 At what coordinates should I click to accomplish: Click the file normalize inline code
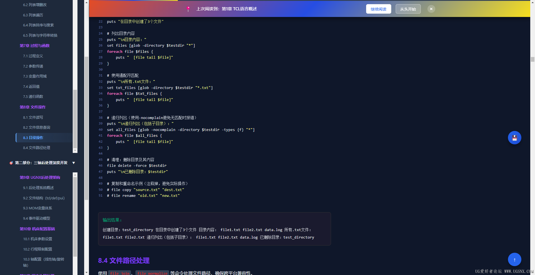click(152, 273)
